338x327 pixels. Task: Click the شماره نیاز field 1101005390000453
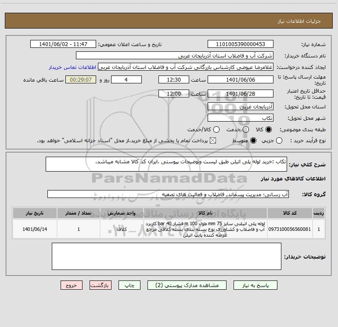[x=241, y=44]
